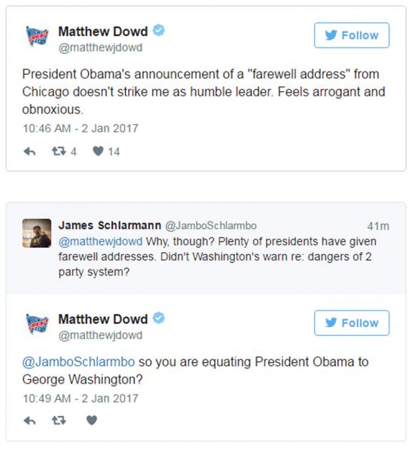Reply to the first Matthew Dowd tweet
The image size is (412, 452).
pos(29,151)
